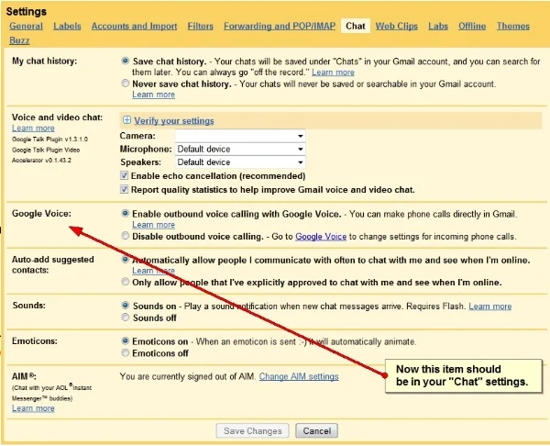This screenshot has width=550, height=446.
Task: Open Forwarding and POP/IMAP tab
Action: tap(280, 26)
